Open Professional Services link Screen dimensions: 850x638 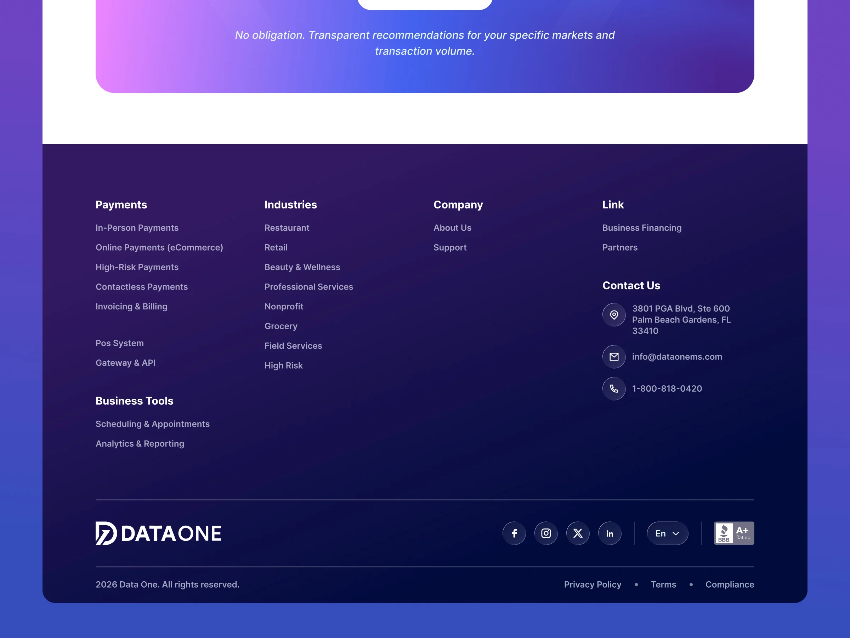(x=309, y=286)
